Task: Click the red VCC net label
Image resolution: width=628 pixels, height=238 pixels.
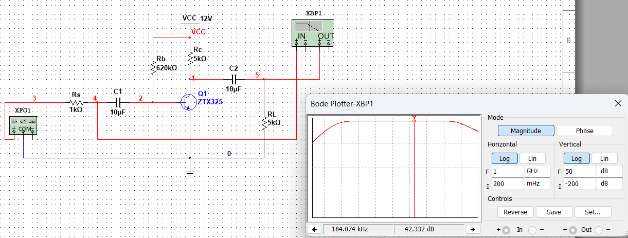Action: click(x=198, y=32)
